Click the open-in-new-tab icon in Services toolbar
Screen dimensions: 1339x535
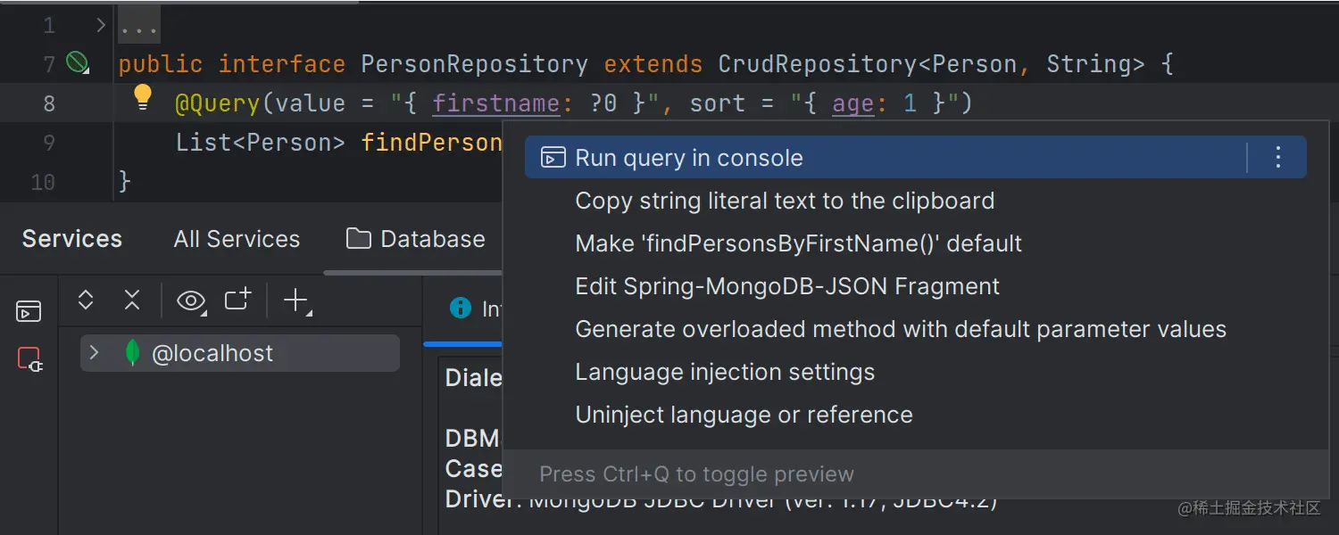(237, 301)
